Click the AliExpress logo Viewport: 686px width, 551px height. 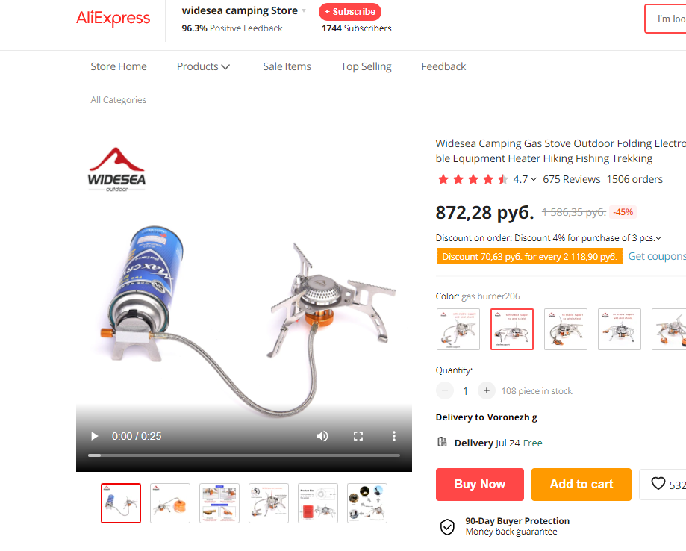[113, 19]
